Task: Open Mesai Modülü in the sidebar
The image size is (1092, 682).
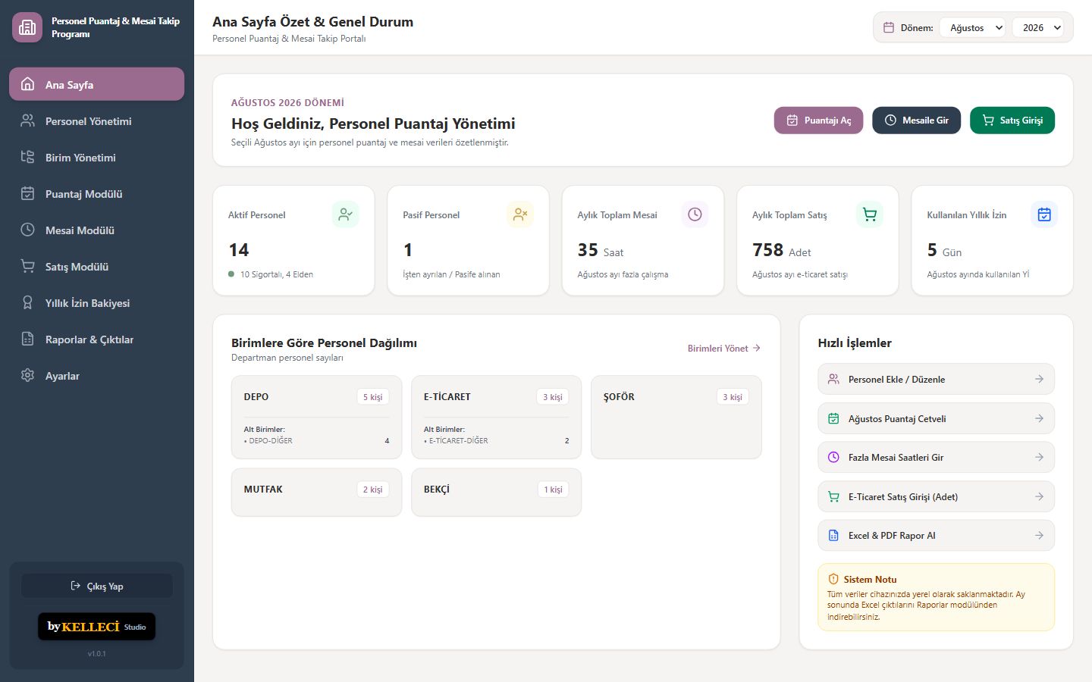Action: click(96, 230)
